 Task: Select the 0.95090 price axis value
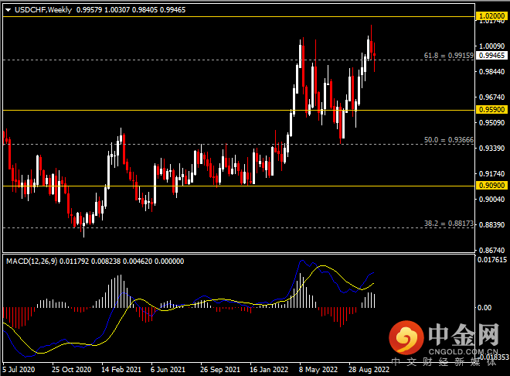click(x=492, y=122)
